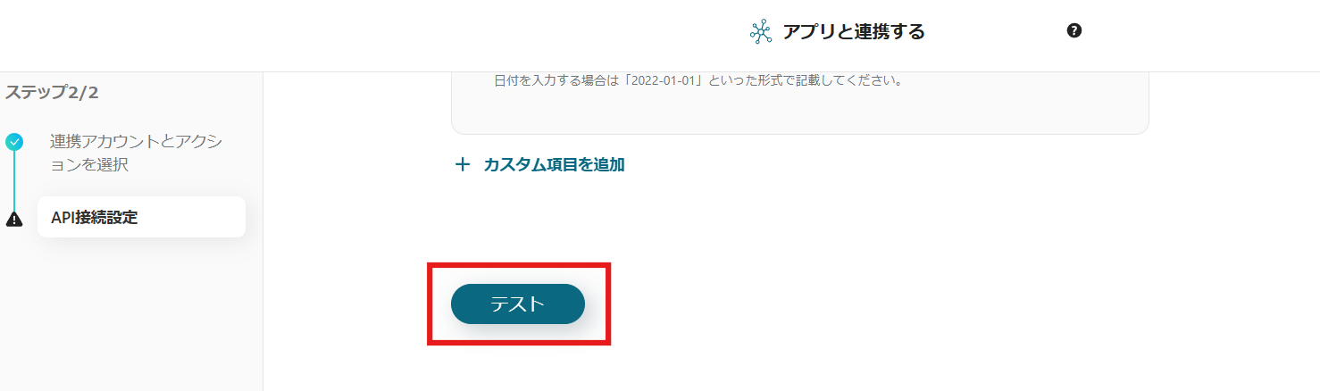1320x391 pixels.
Task: Click the warning triangle beside API接続設定
Action: 14,219
